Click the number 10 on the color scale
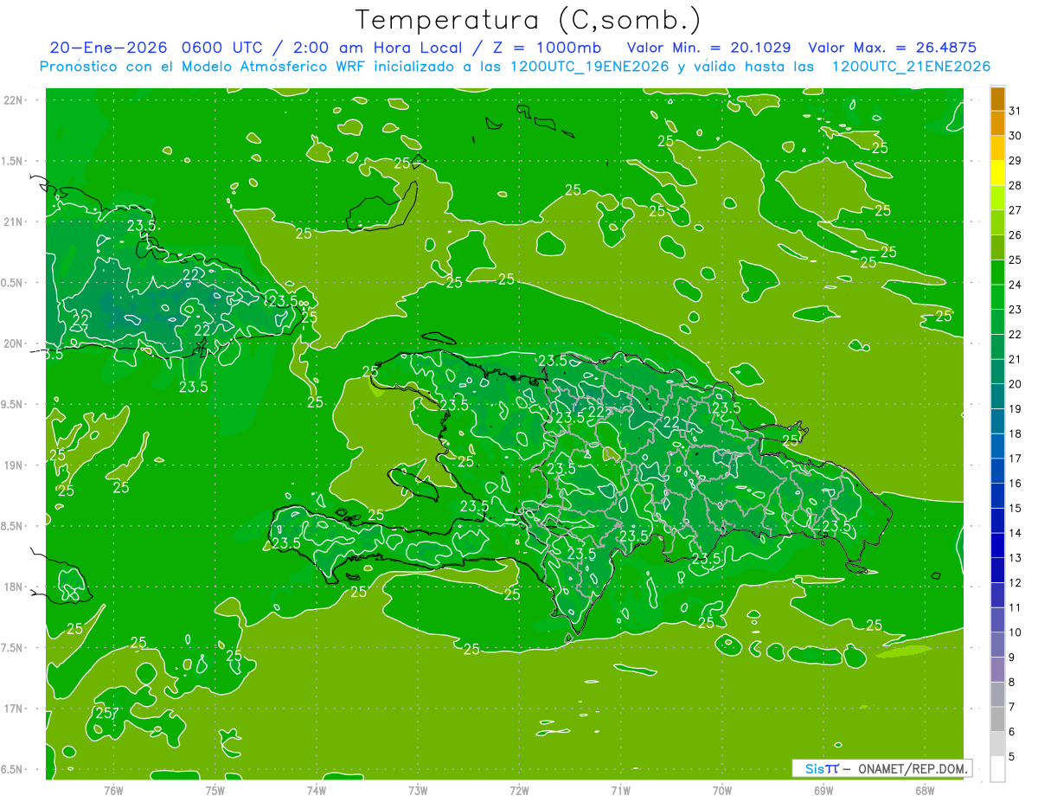This screenshot has height=802, width=1038. click(x=1016, y=632)
